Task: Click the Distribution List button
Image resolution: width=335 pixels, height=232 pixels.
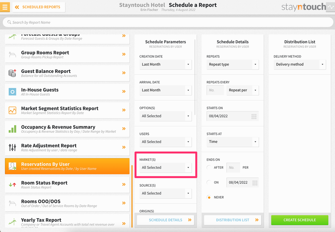Action: [233, 220]
